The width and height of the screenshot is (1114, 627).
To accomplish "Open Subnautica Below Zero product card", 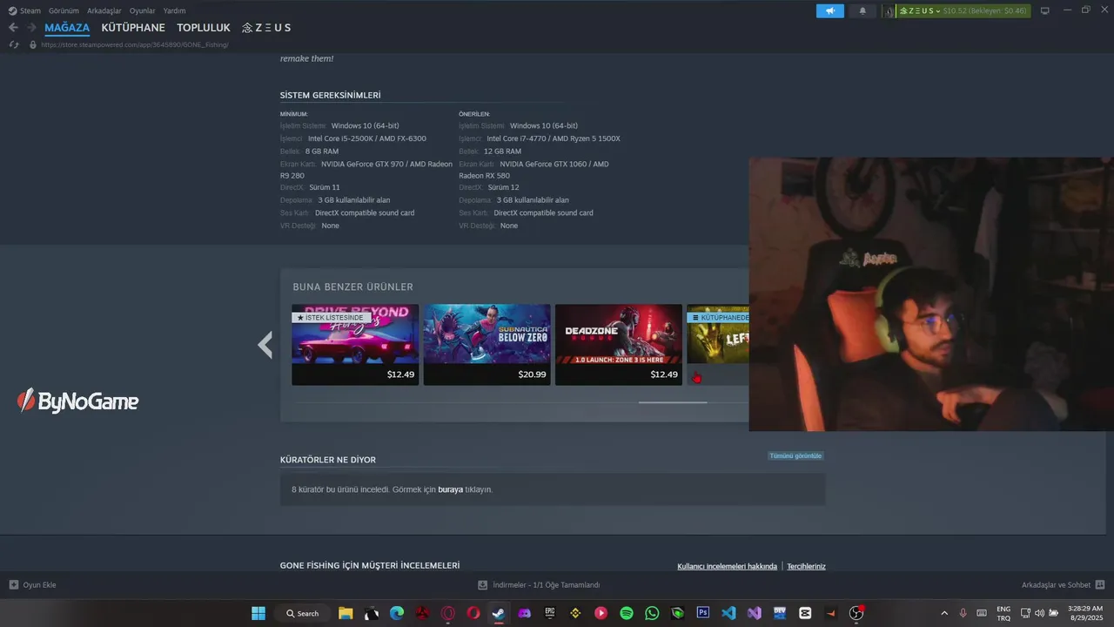I will [x=487, y=344].
